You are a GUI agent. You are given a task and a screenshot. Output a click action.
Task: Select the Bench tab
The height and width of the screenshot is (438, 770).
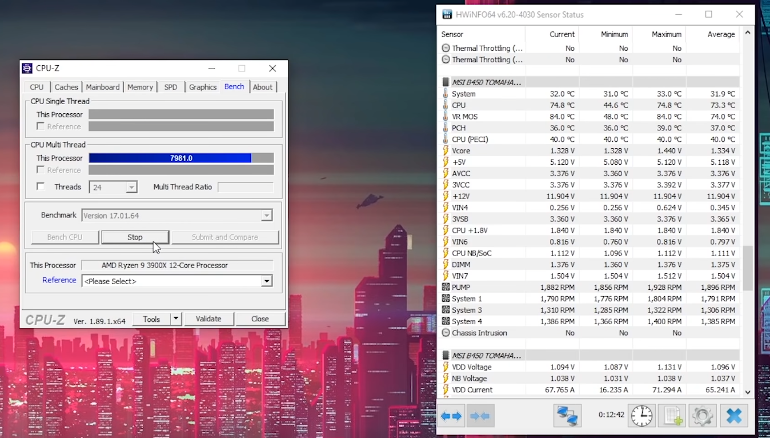[x=234, y=86]
